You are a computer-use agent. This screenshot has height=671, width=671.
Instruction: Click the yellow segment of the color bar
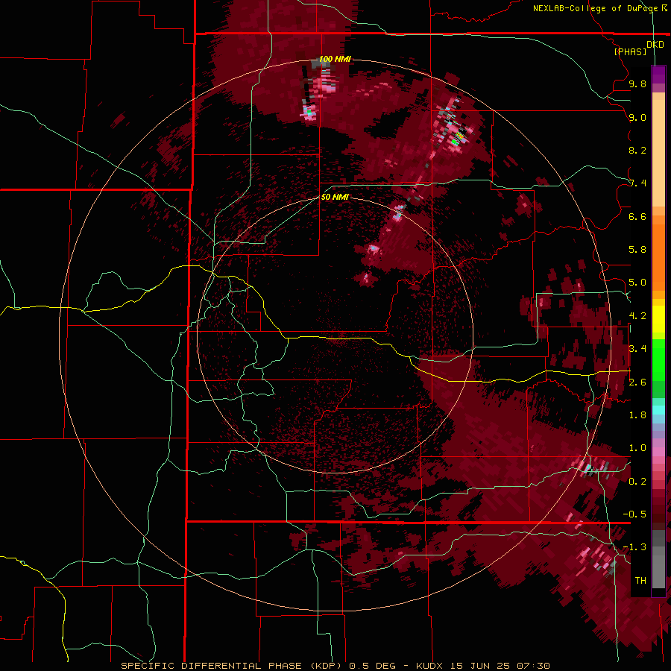pyautogui.click(x=658, y=319)
